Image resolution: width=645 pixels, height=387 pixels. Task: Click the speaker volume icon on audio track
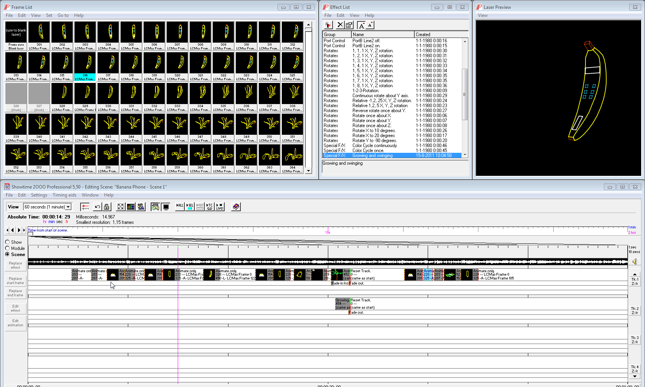point(635,262)
